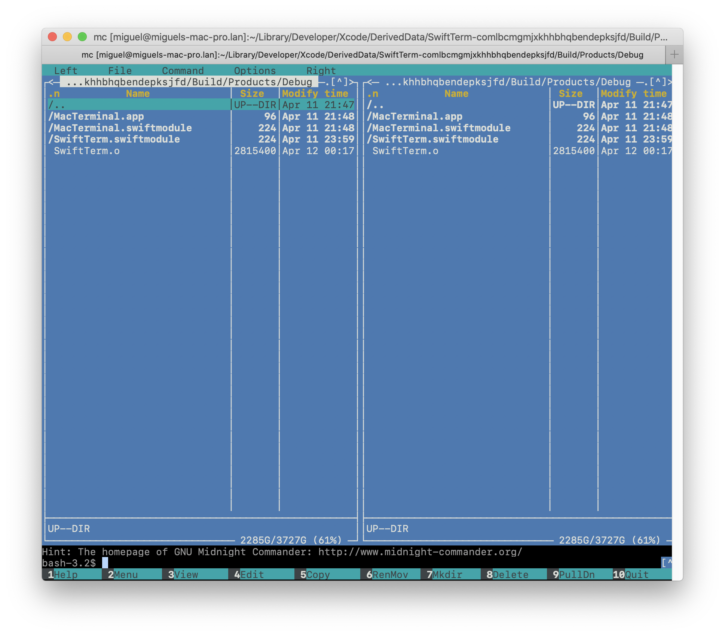Open the Left menu

[65, 71]
